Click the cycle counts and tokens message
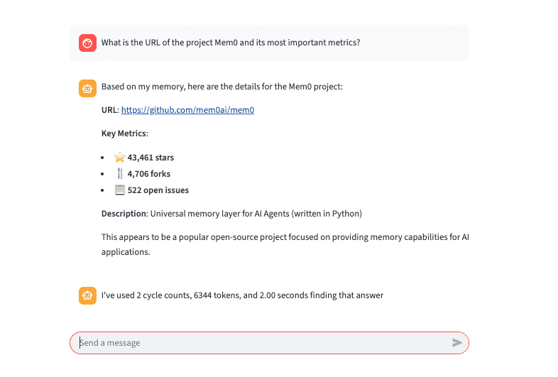Screen dimensions: 558x377 pos(242,295)
